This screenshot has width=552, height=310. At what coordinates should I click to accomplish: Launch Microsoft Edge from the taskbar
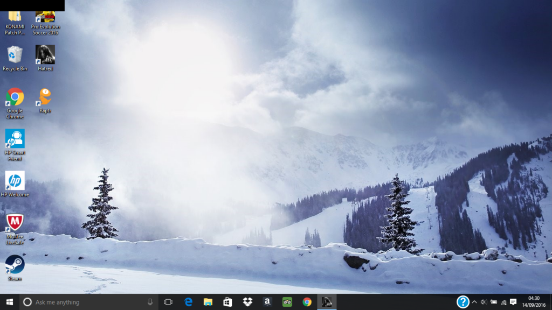(188, 302)
